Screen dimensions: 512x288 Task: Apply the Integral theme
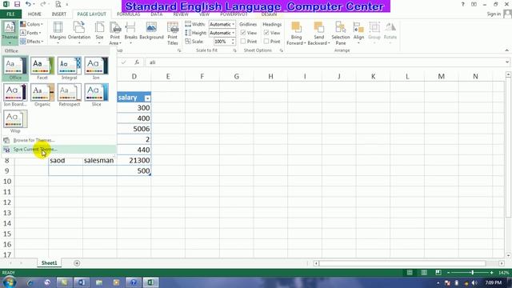[70, 68]
